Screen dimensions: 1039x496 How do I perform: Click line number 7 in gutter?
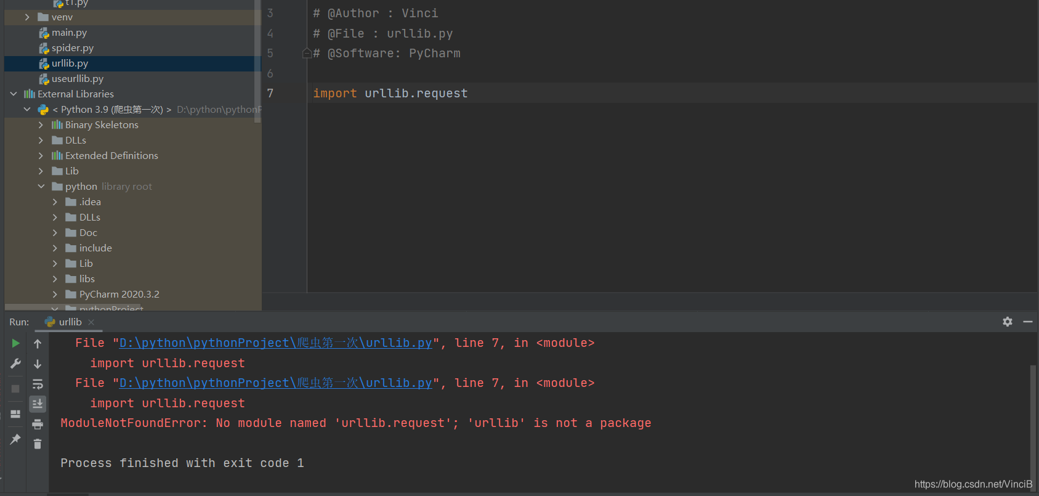270,94
